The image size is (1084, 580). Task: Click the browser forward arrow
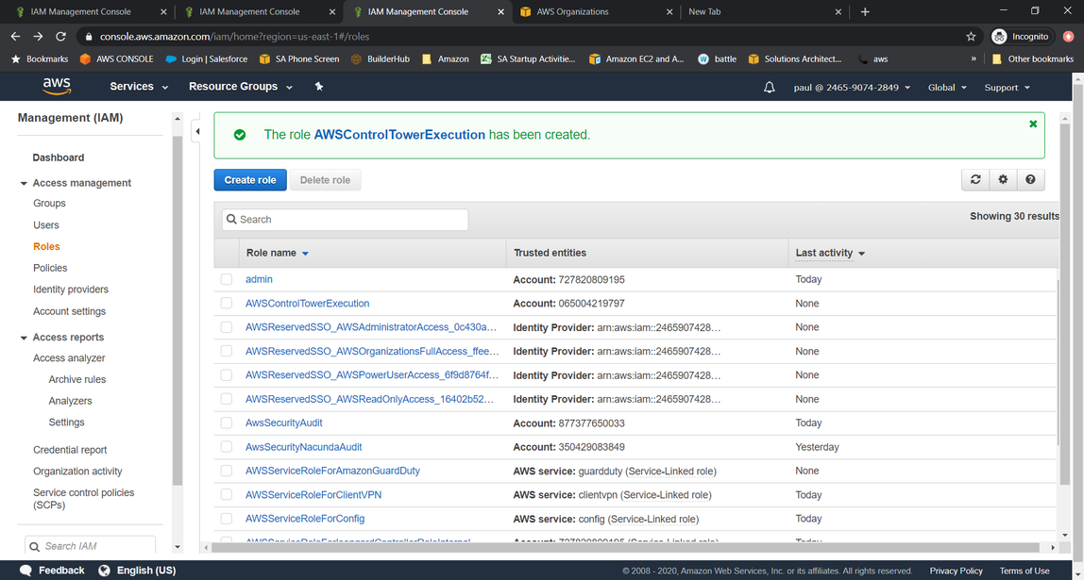[38, 37]
